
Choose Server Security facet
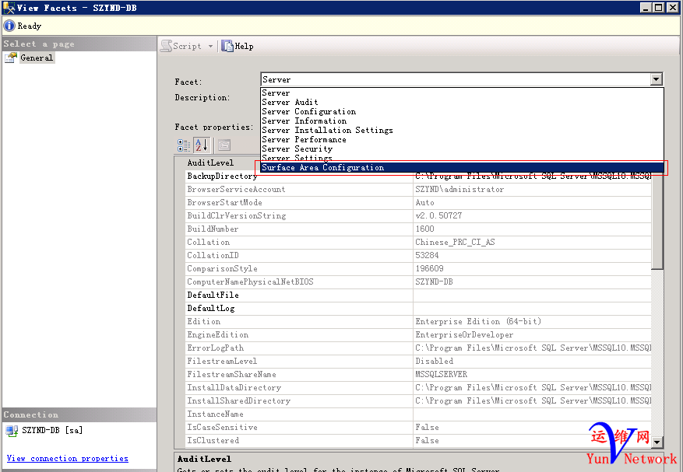[x=297, y=149]
